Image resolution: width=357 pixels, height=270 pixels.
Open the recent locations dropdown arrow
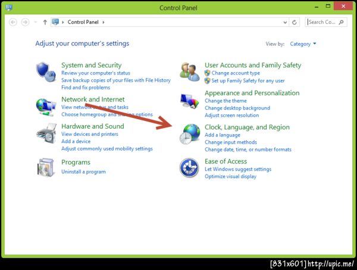tap(36, 22)
